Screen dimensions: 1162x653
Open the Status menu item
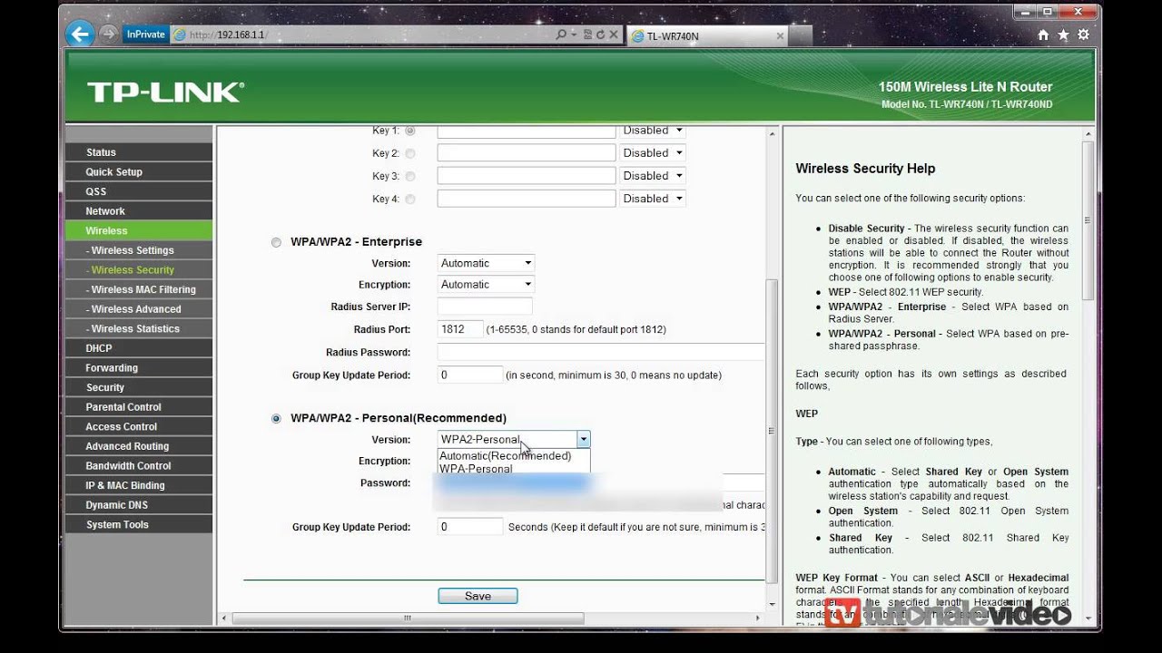(139, 152)
